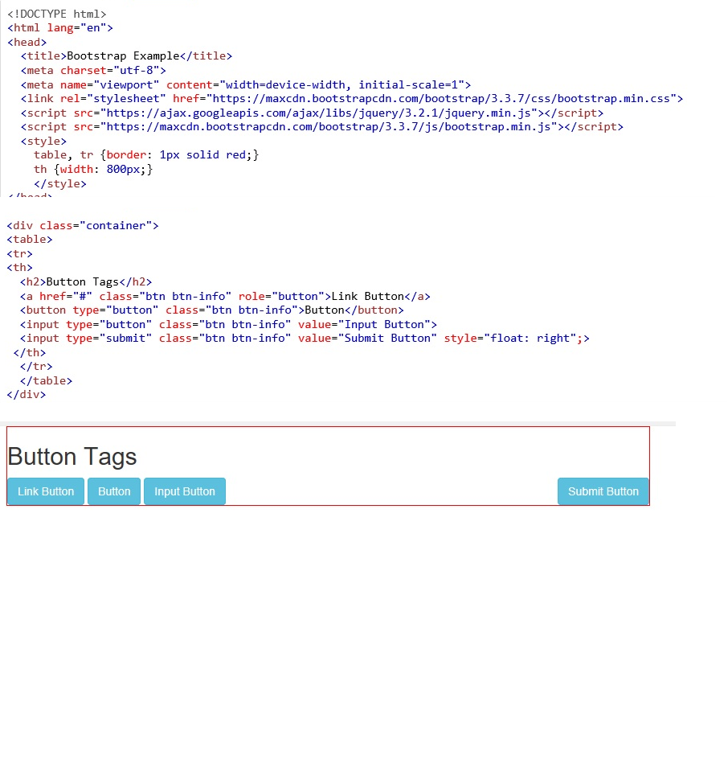Image resolution: width=728 pixels, height=772 pixels.
Task: Click the bootstrap.min.js script line
Action: pos(321,127)
